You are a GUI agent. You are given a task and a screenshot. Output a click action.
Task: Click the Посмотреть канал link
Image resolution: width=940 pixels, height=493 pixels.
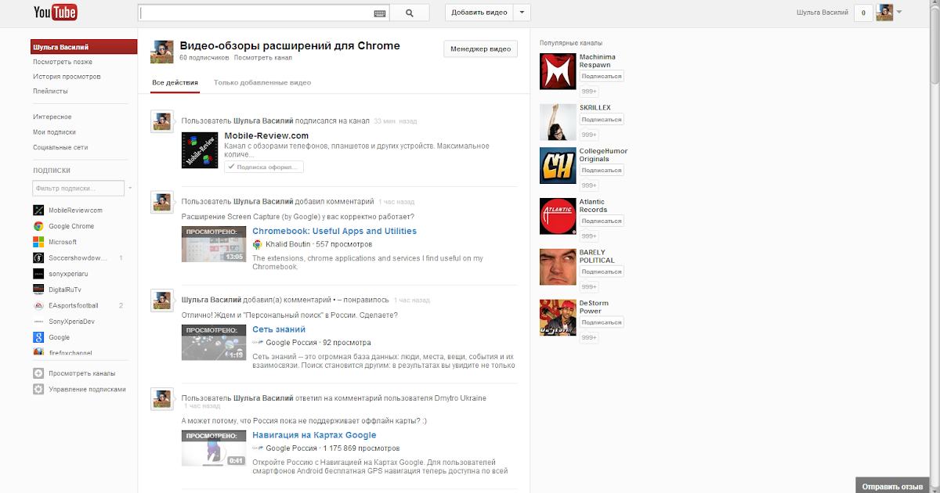tap(262, 57)
